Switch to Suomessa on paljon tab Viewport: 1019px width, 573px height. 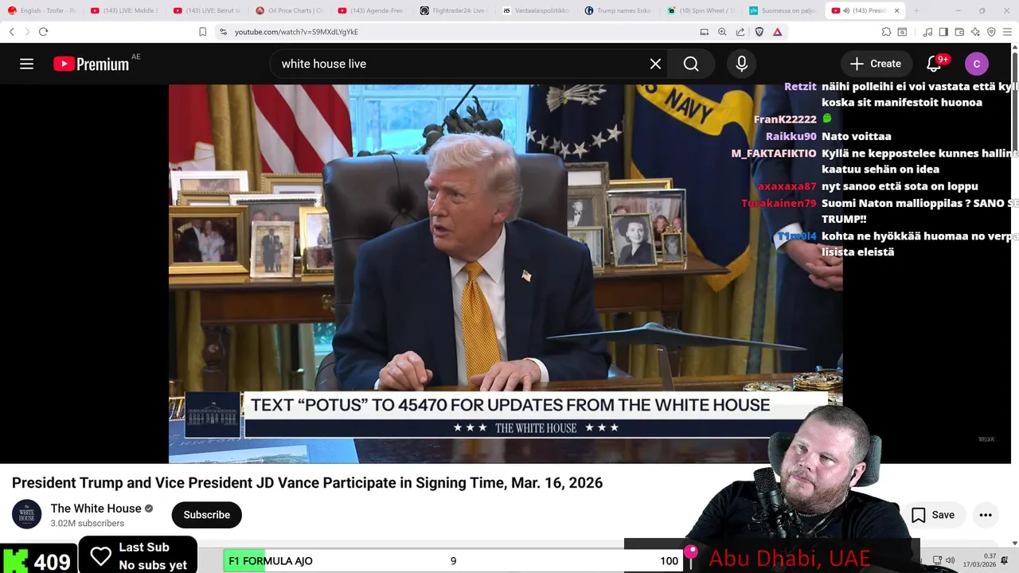785,10
